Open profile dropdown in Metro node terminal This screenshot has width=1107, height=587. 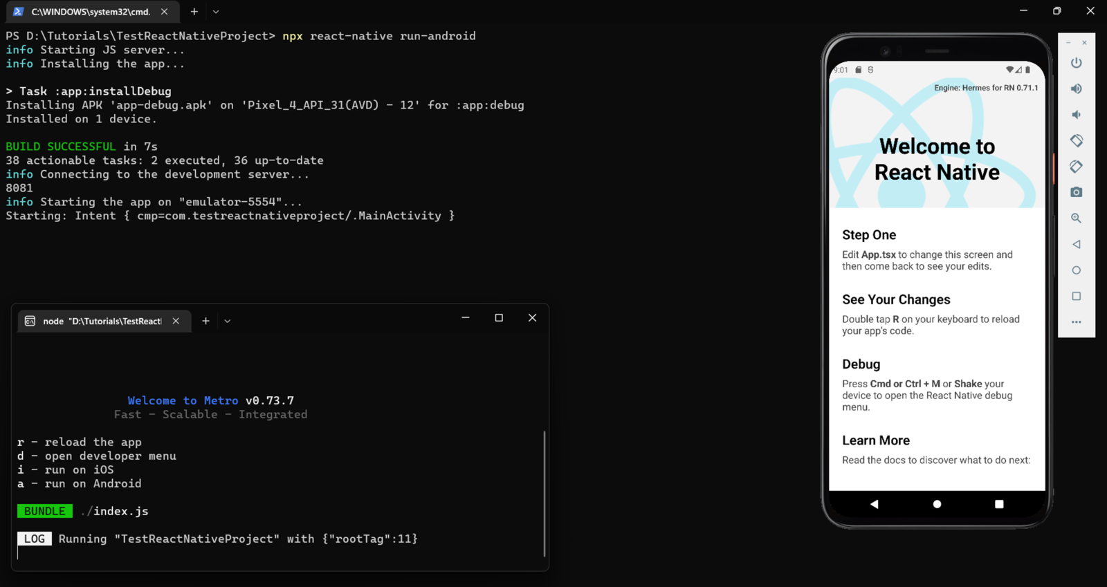pos(228,321)
